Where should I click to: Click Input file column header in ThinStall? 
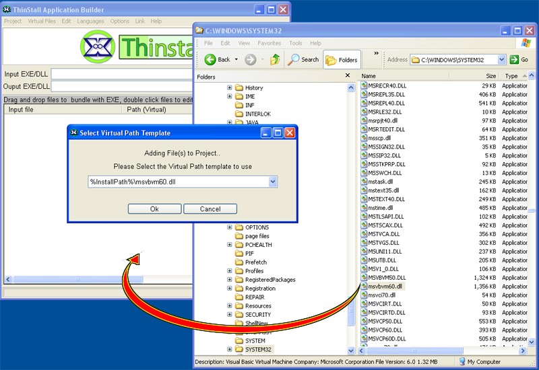click(63, 110)
